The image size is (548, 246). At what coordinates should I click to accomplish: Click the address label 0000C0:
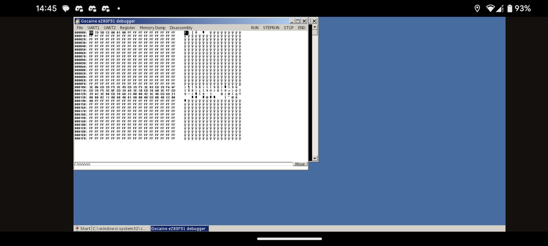pos(81,73)
